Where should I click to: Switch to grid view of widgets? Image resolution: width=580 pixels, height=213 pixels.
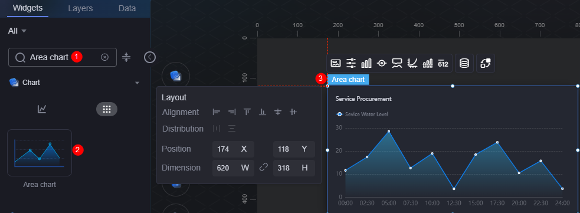coord(107,109)
